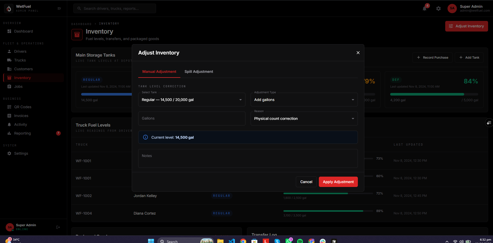Viewport: 493px width, 243px height.
Task: Click the Jordan Kelley driver name
Action: [145, 196]
